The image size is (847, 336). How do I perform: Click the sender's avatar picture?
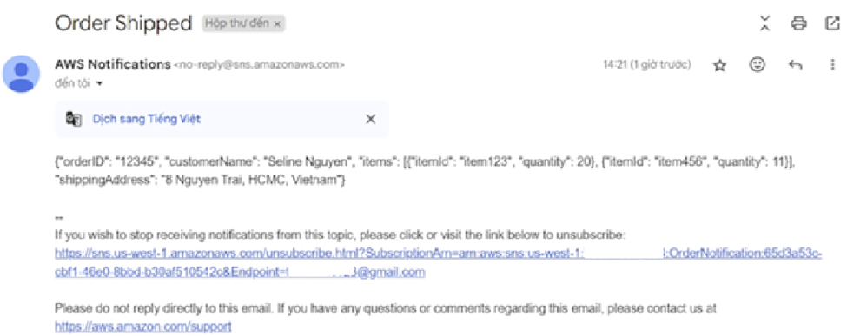pos(22,74)
